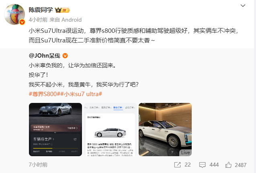Click the Live badge on third photo
256x173 pixels.
[186, 153]
